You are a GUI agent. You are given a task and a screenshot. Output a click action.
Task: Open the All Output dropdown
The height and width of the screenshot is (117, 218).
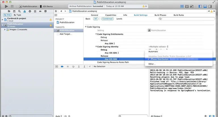pos(157,116)
